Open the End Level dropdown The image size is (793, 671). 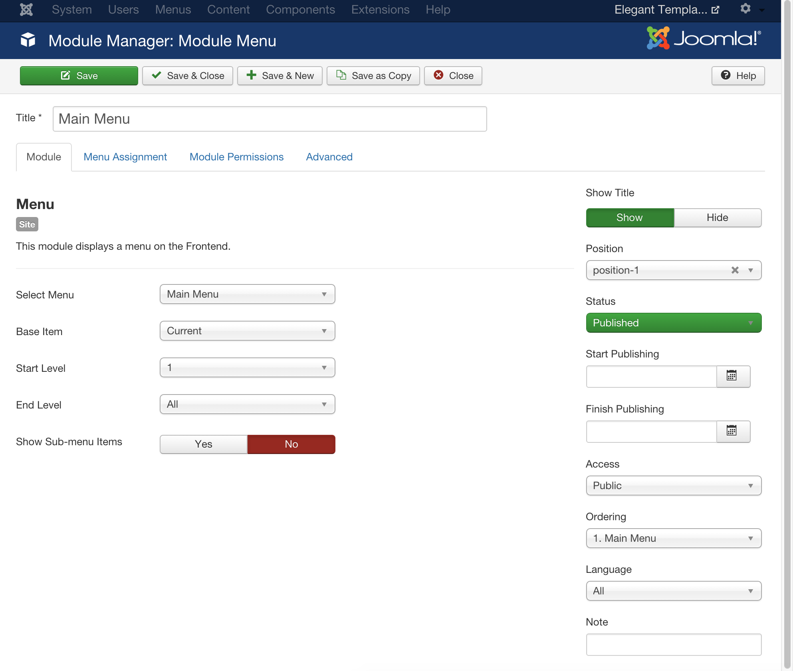point(248,404)
